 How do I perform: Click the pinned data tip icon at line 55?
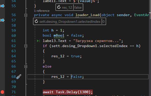(2, 6)
